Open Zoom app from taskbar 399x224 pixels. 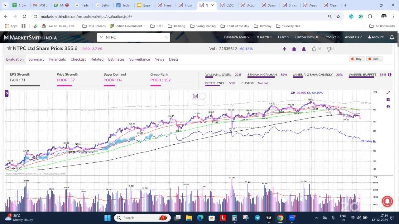[292, 218]
